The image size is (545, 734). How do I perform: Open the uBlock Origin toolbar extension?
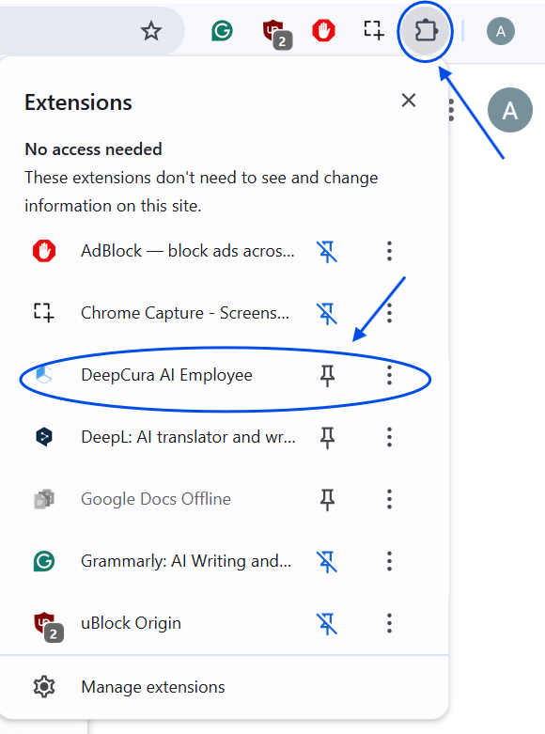point(277,34)
